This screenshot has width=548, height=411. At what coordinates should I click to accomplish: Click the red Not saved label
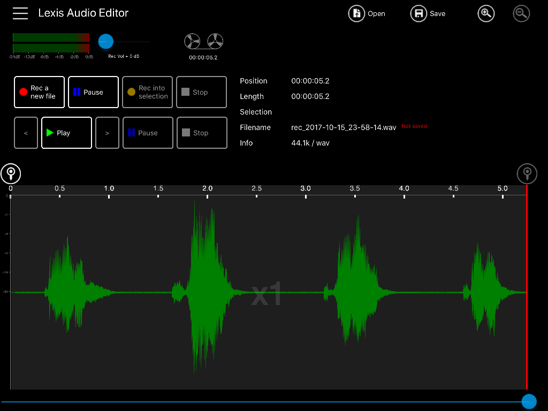point(414,126)
